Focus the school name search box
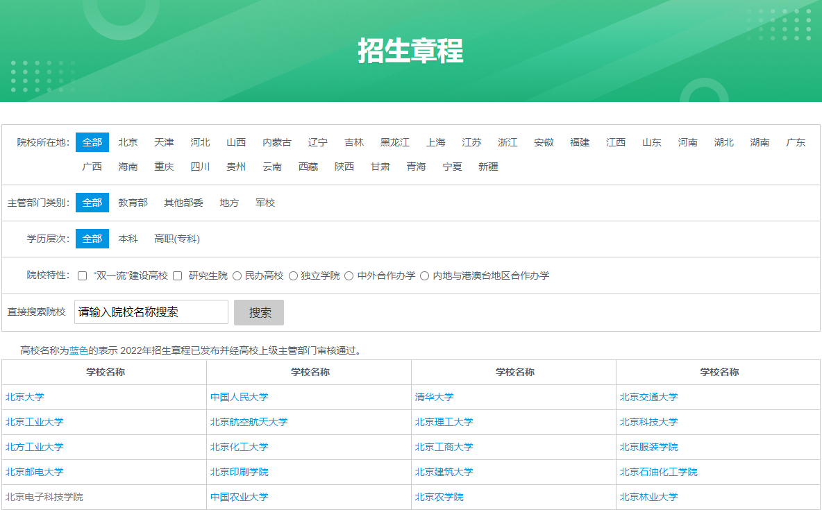The height and width of the screenshot is (510, 822). click(151, 312)
